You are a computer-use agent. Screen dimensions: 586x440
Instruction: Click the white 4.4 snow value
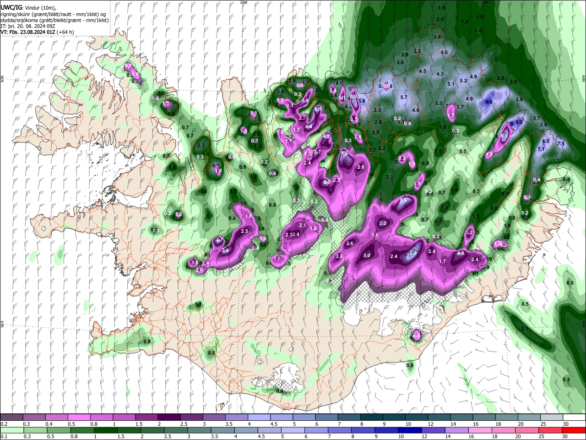tap(309, 127)
